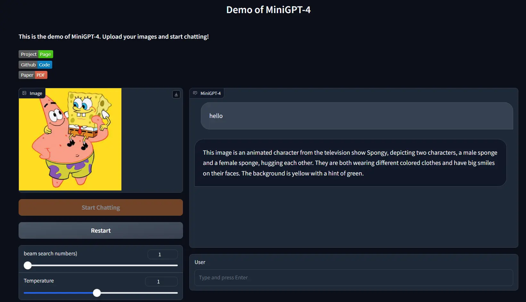
Task: Click the Temperature value box
Action: coord(161,282)
